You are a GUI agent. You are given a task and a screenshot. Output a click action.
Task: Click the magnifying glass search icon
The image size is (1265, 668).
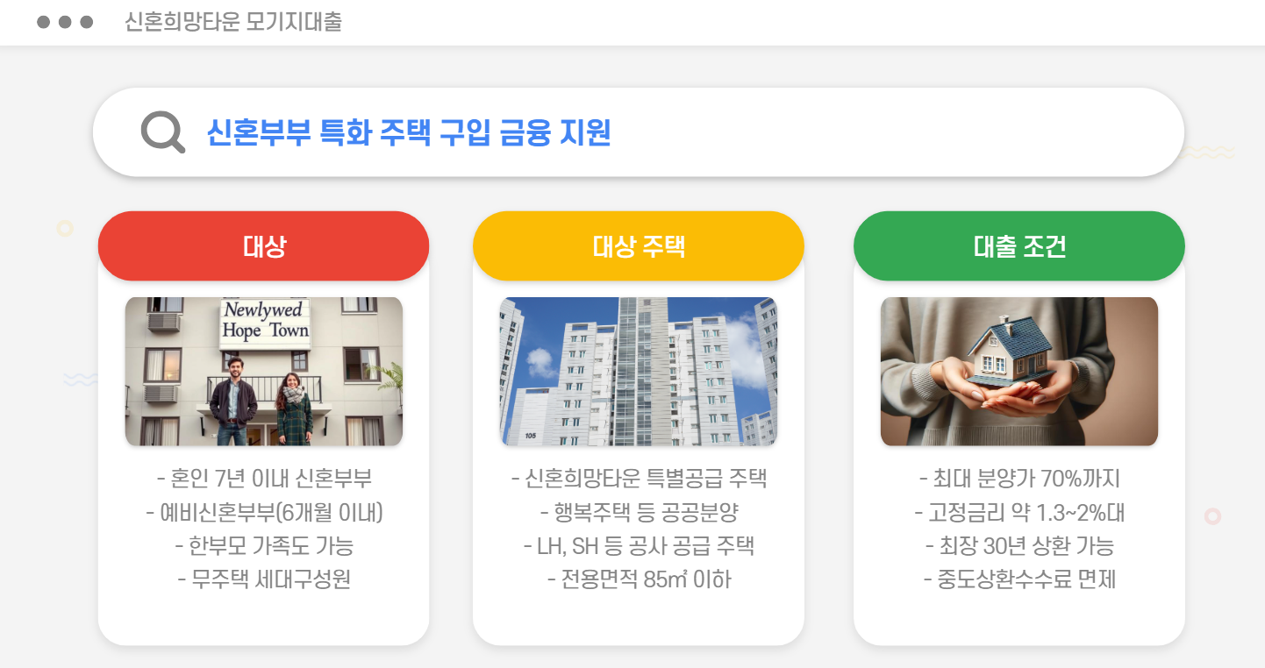[161, 131]
